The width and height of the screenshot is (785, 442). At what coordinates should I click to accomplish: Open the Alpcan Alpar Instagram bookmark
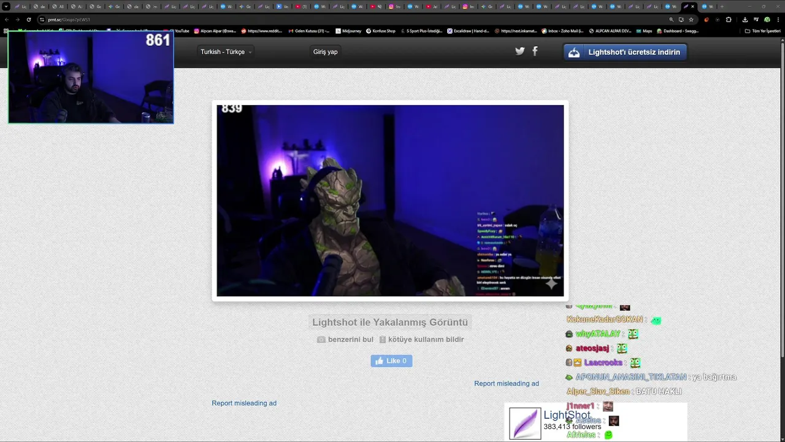[215, 31]
